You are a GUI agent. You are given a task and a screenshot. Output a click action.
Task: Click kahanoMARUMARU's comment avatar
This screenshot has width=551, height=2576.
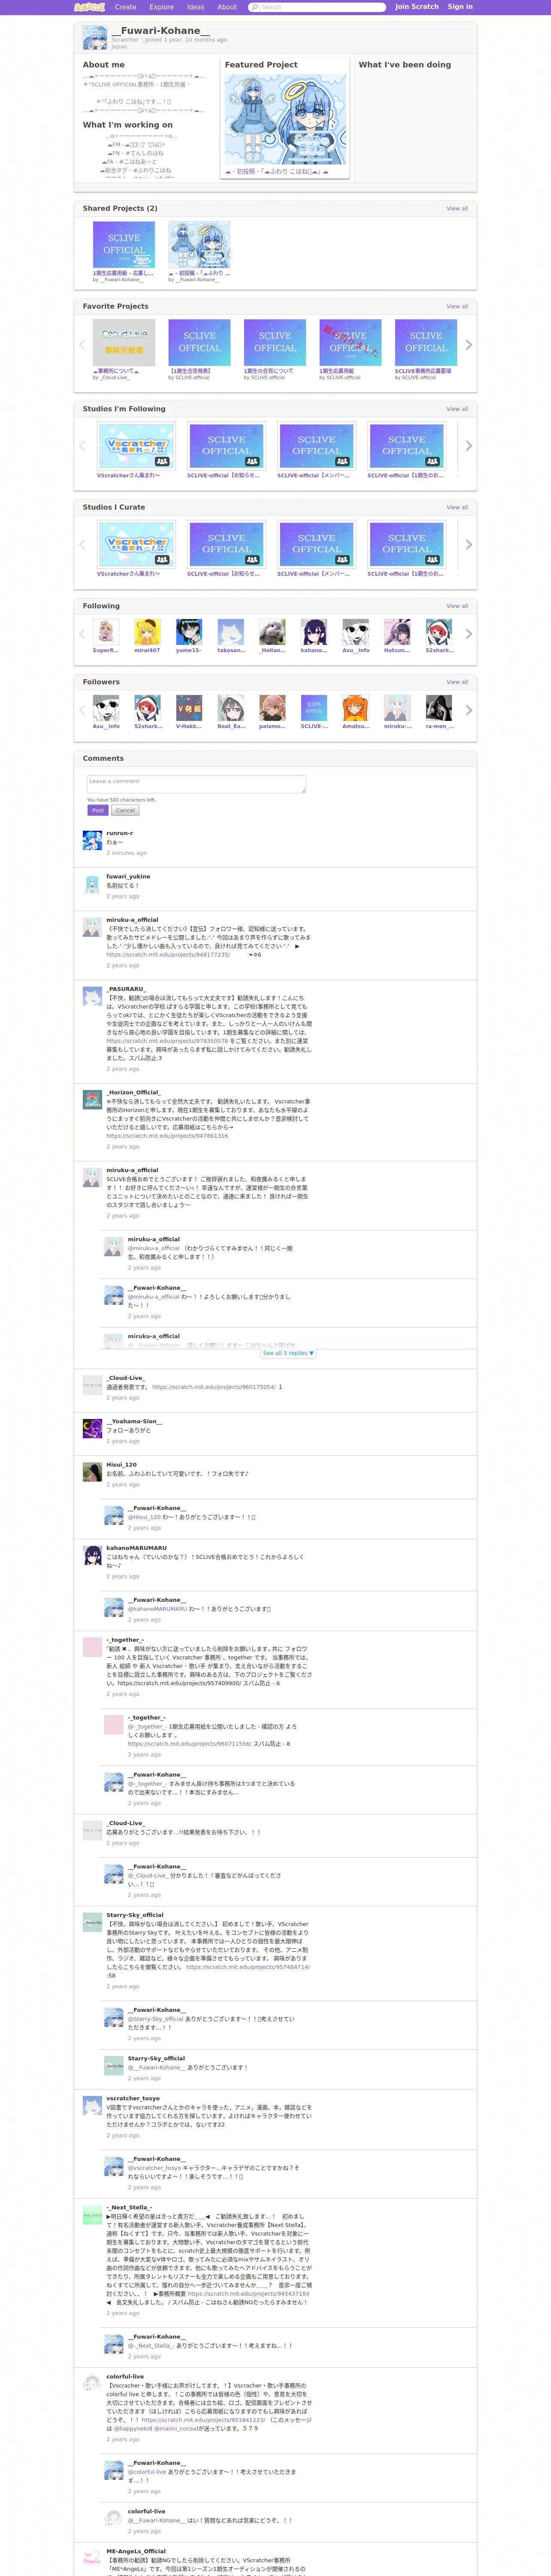pyautogui.click(x=92, y=1555)
